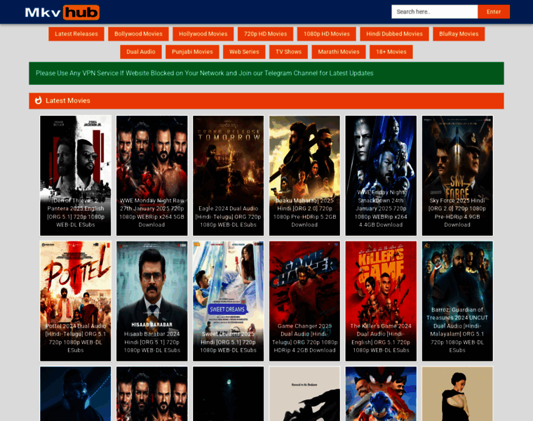Go to the TV Shows category
This screenshot has height=421, width=533.
288,52
